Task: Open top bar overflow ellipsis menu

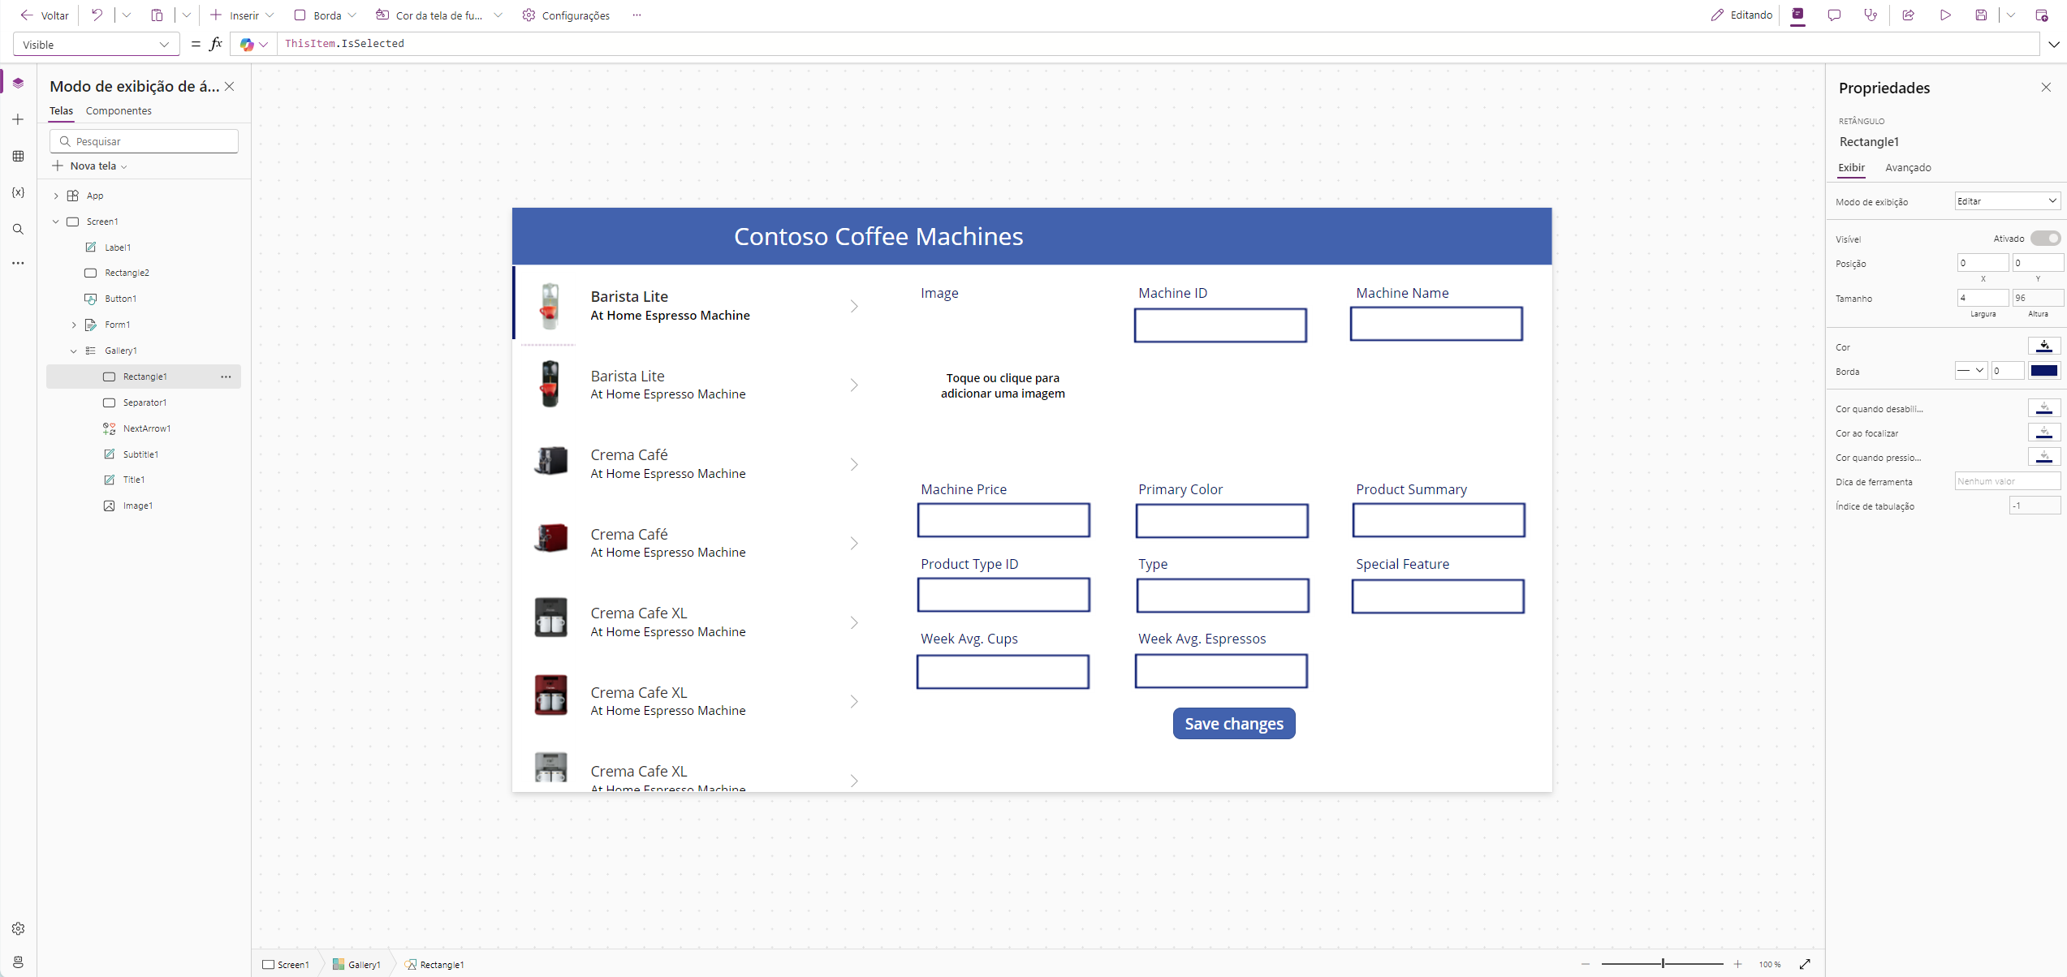Action: pyautogui.click(x=637, y=15)
